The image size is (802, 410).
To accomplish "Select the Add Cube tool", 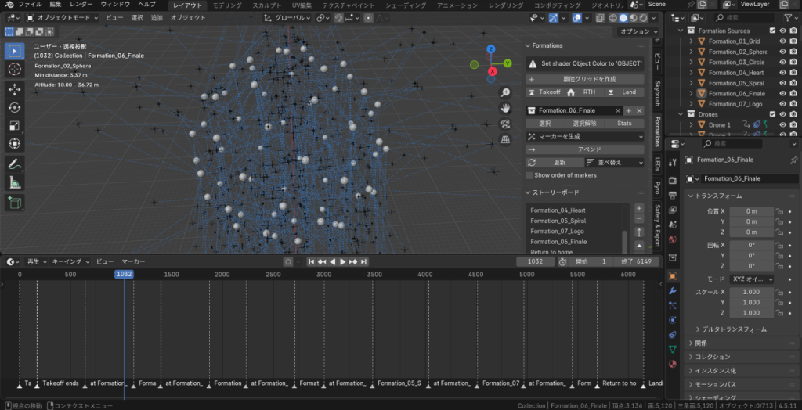I will [14, 203].
